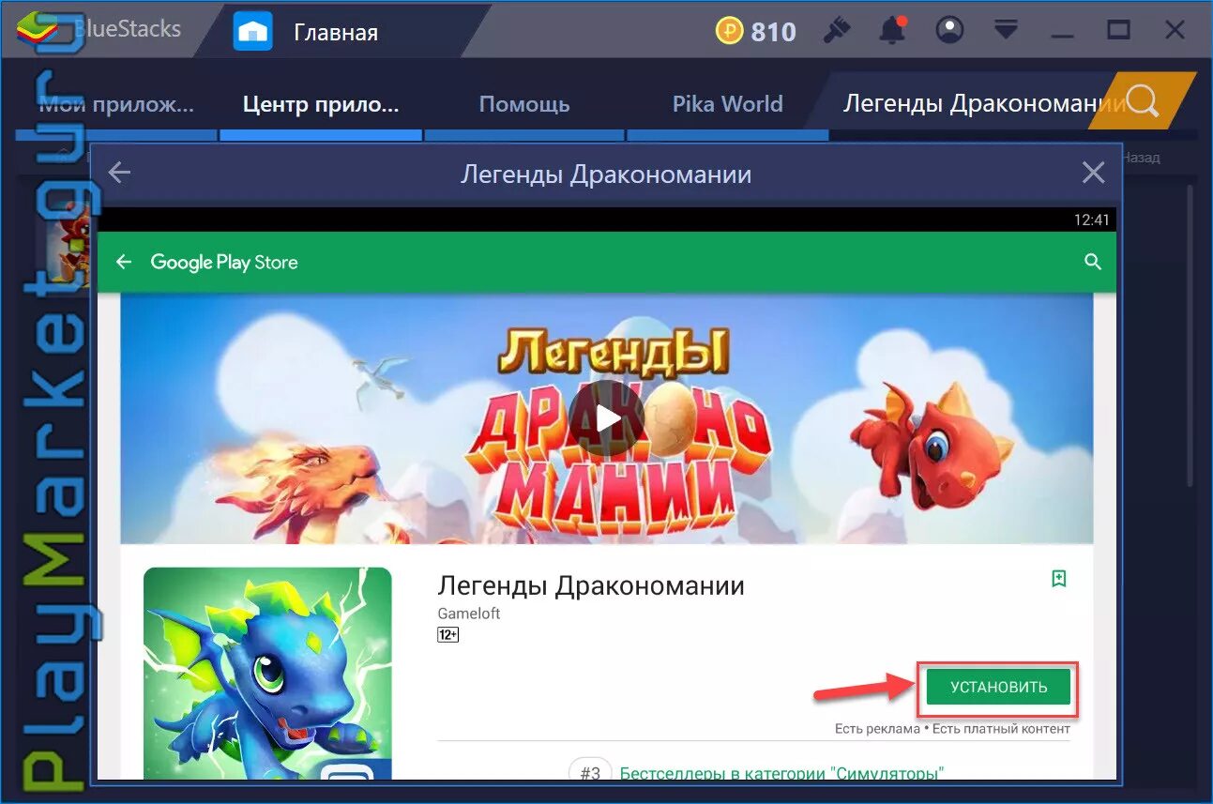Click the Gameloft developer link

469,614
